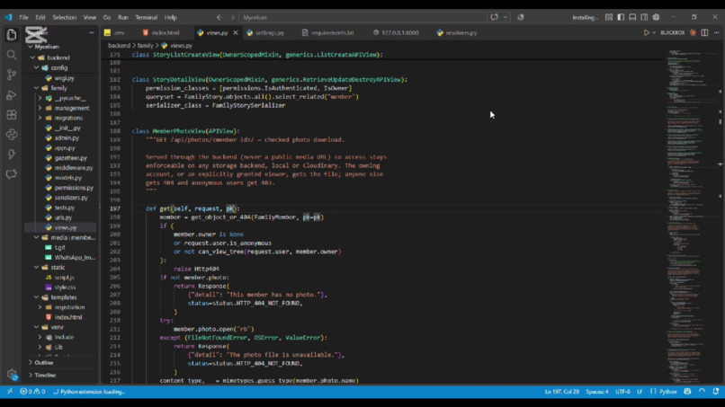
Task: Click the Python braces icon in status bar
Action: [x=653, y=392]
